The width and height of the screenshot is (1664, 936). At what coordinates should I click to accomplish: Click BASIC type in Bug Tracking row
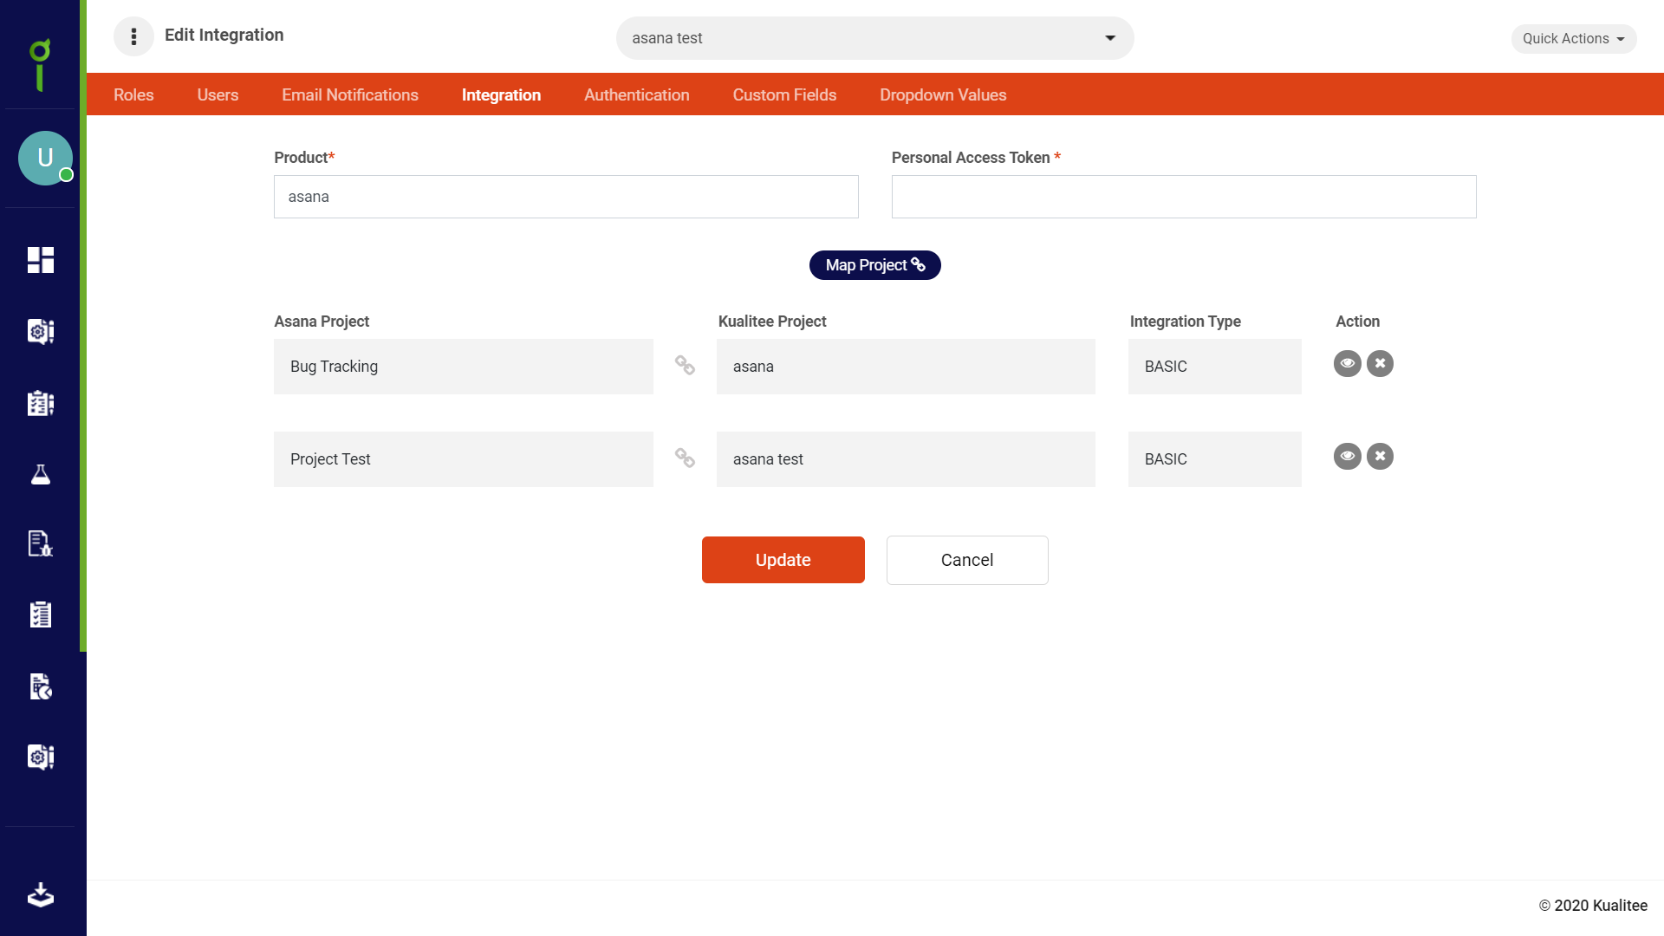pyautogui.click(x=1215, y=367)
